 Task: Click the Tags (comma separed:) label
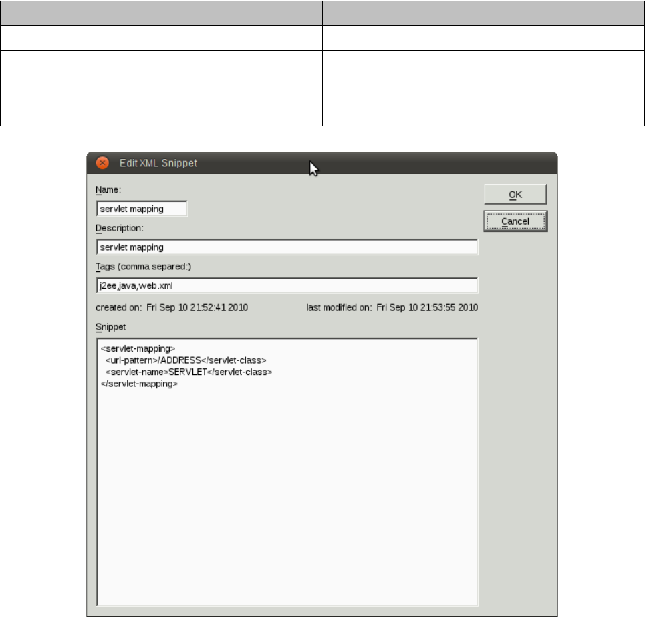tap(144, 267)
